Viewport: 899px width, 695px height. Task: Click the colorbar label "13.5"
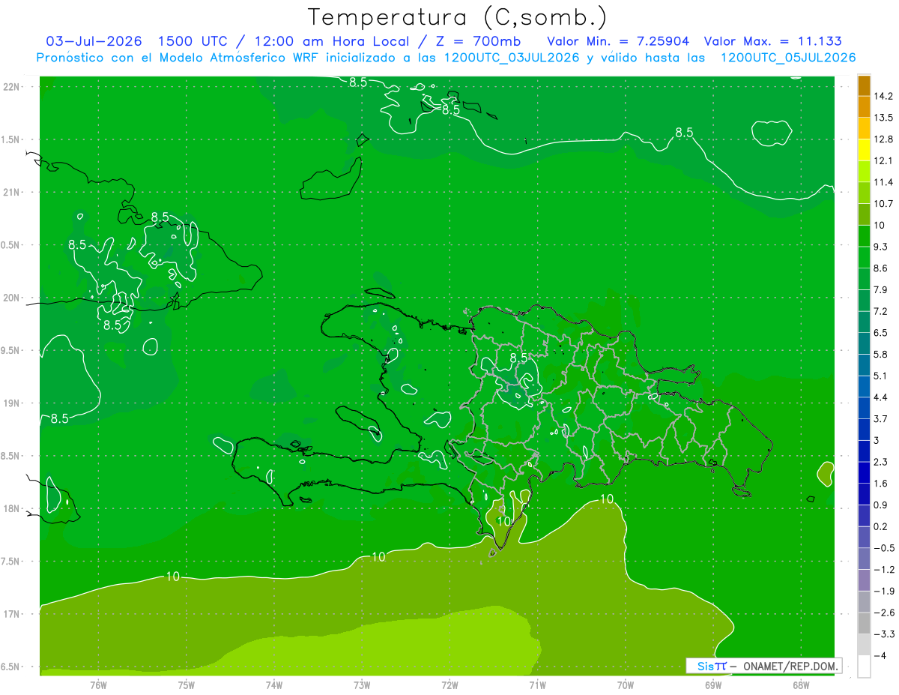883,118
